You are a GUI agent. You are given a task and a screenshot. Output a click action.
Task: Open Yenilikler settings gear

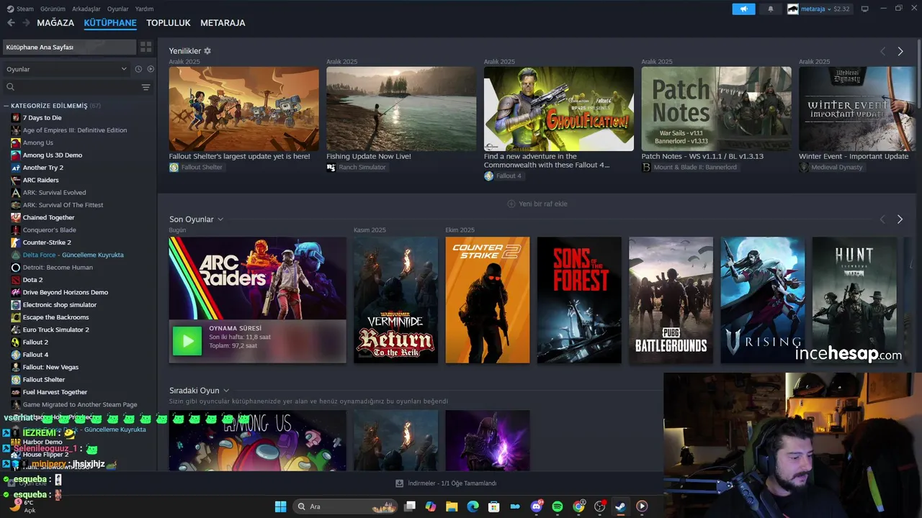pos(207,51)
